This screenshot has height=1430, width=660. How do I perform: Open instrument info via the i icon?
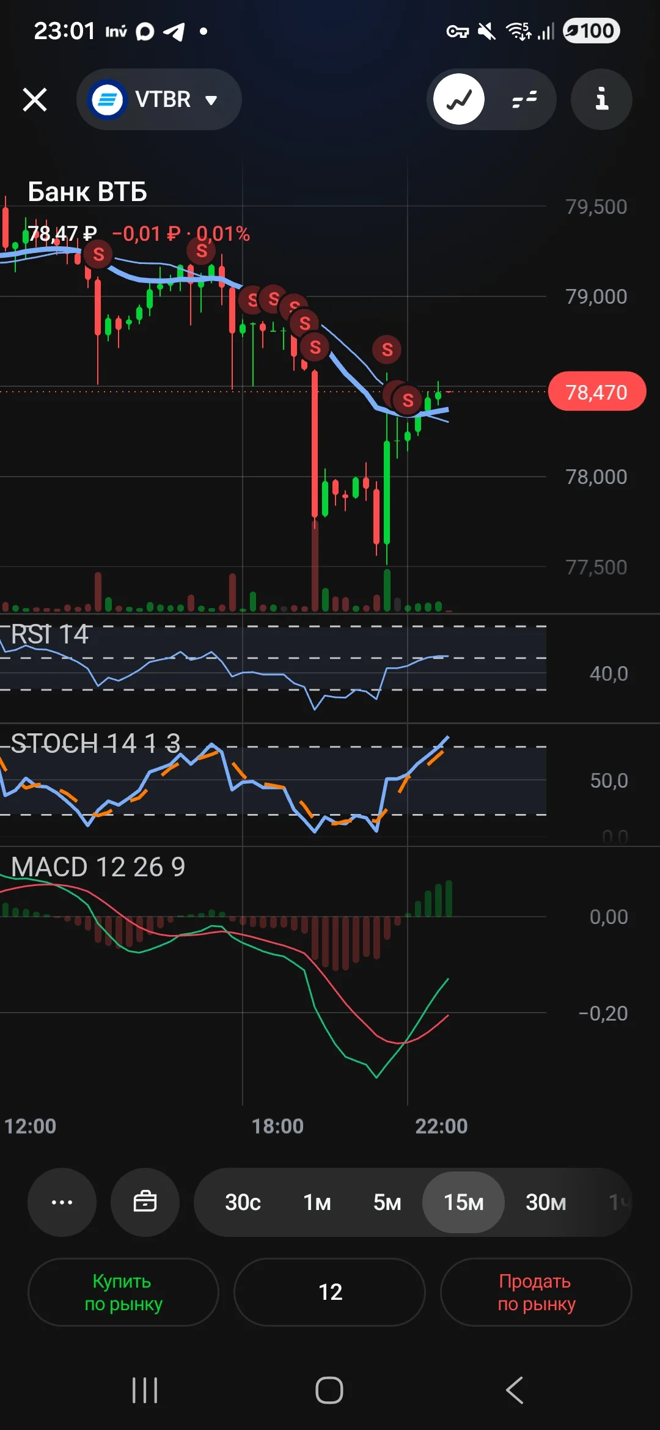point(601,99)
